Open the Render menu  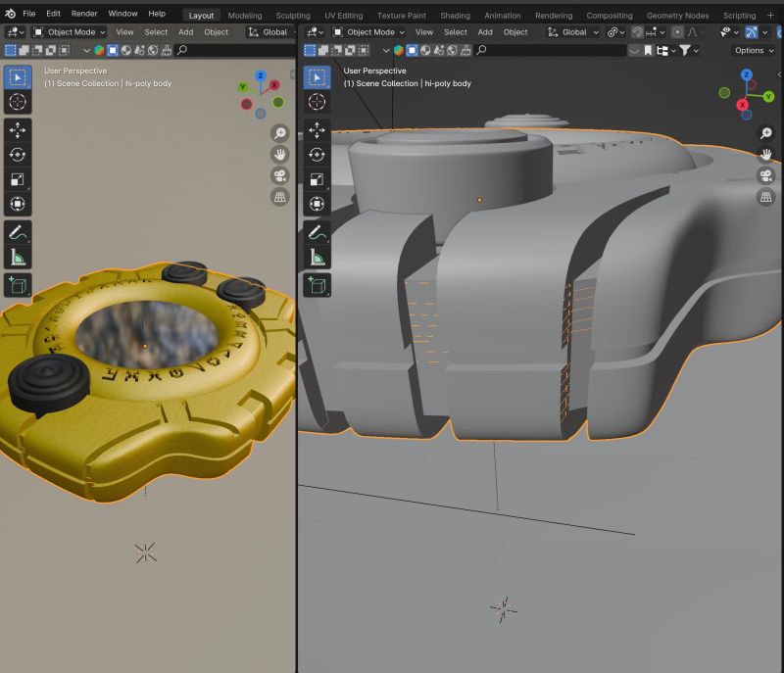coord(86,13)
